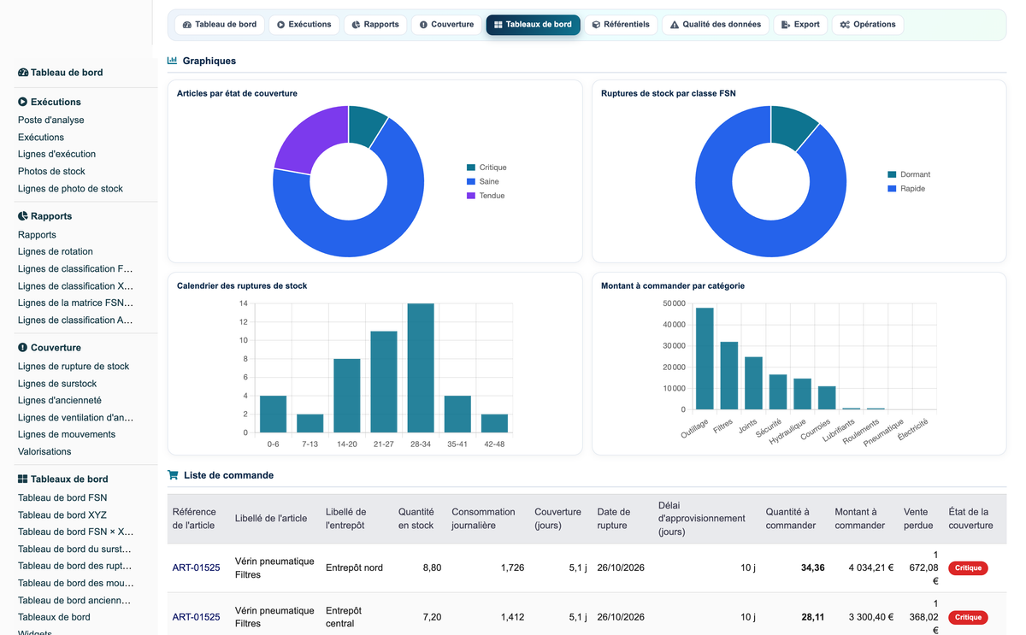Select the Couverture tab
The image size is (1026, 635).
446,25
